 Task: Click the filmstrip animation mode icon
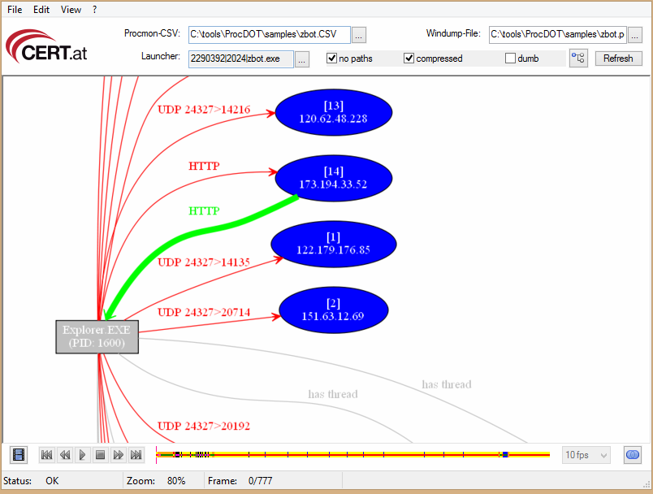(17, 455)
